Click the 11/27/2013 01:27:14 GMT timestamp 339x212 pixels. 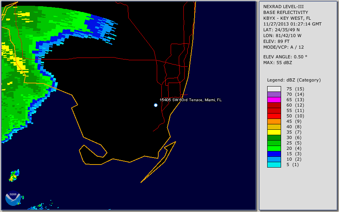[x=292, y=24]
